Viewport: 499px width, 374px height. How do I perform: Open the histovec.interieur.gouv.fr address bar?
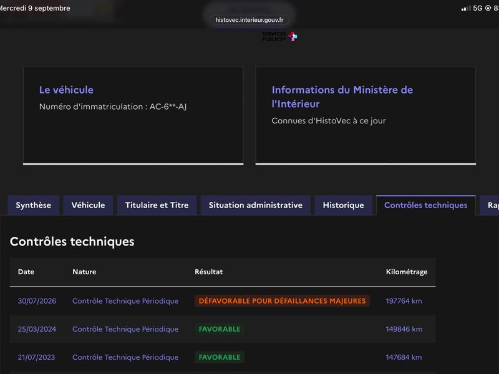[249, 20]
